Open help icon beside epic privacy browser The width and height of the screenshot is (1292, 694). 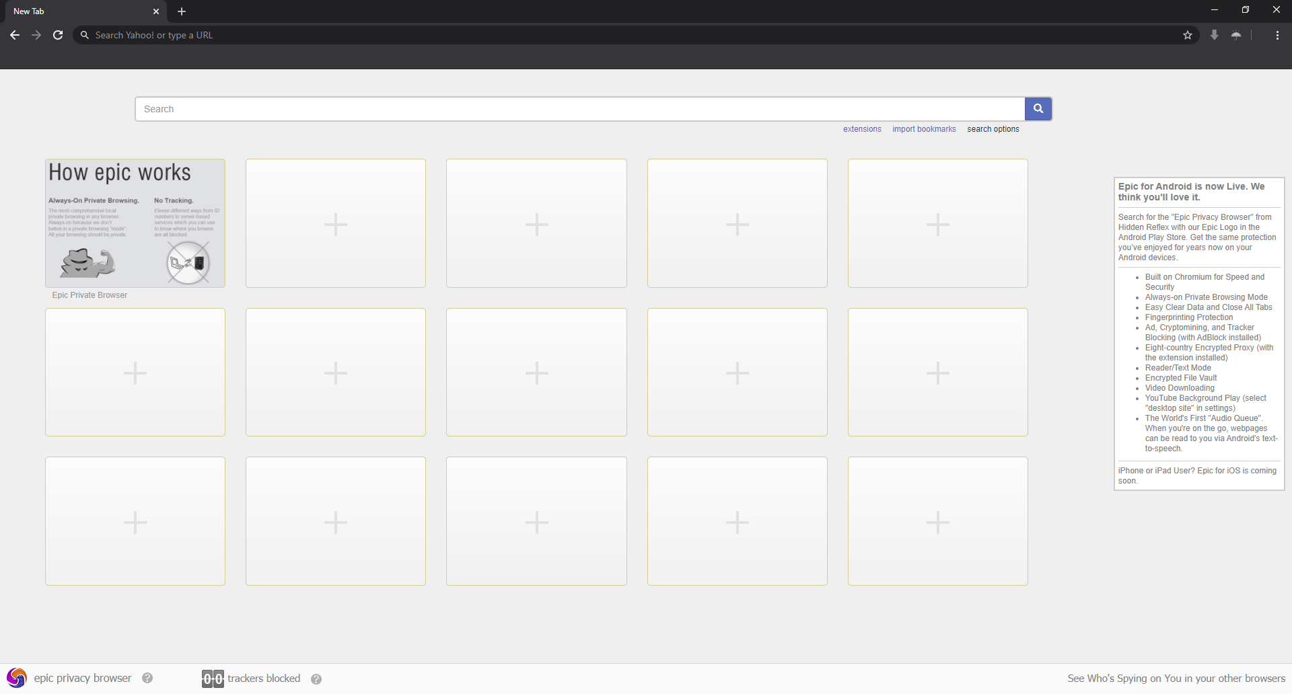click(147, 678)
